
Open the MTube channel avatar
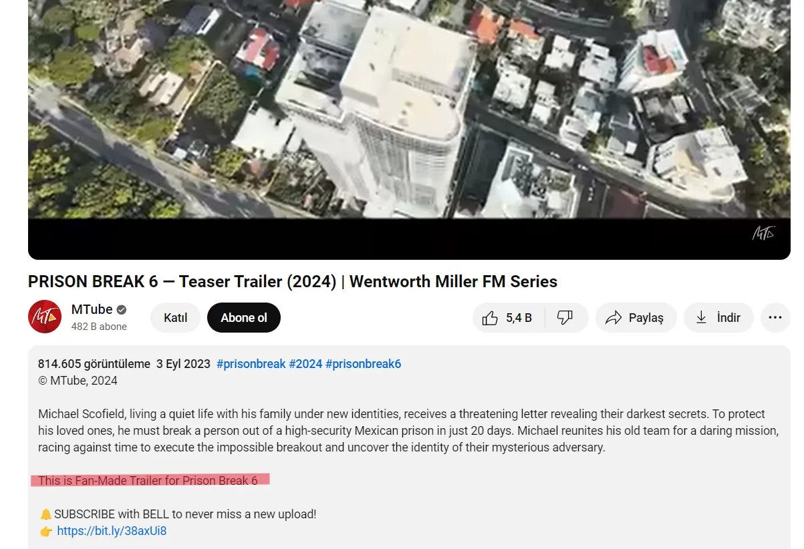point(45,317)
